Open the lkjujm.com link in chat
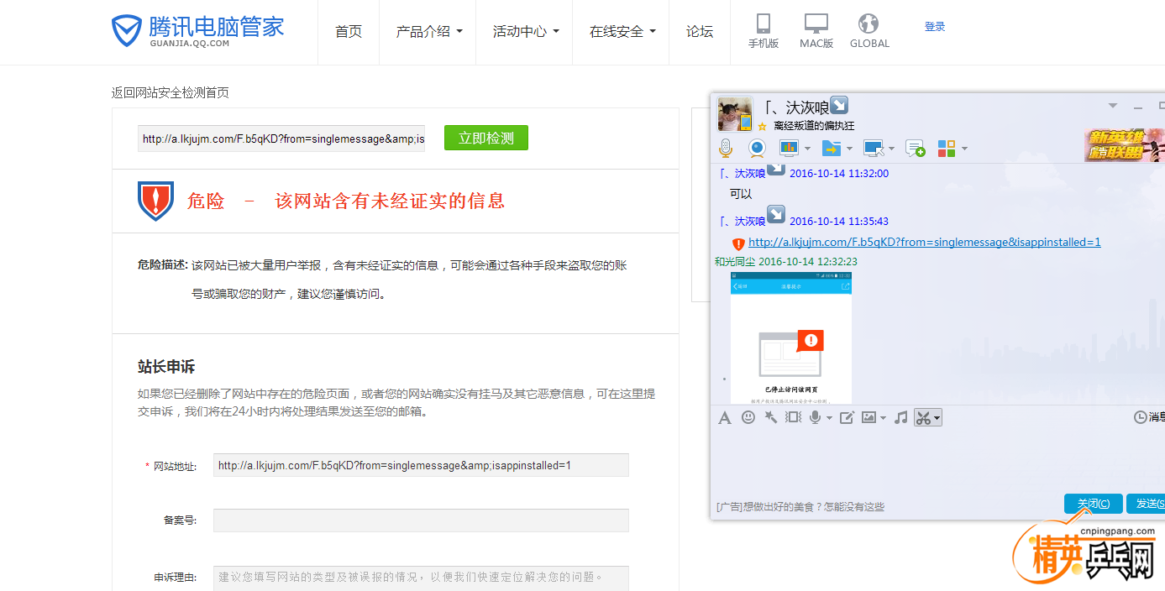1165x591 pixels. tap(925, 243)
